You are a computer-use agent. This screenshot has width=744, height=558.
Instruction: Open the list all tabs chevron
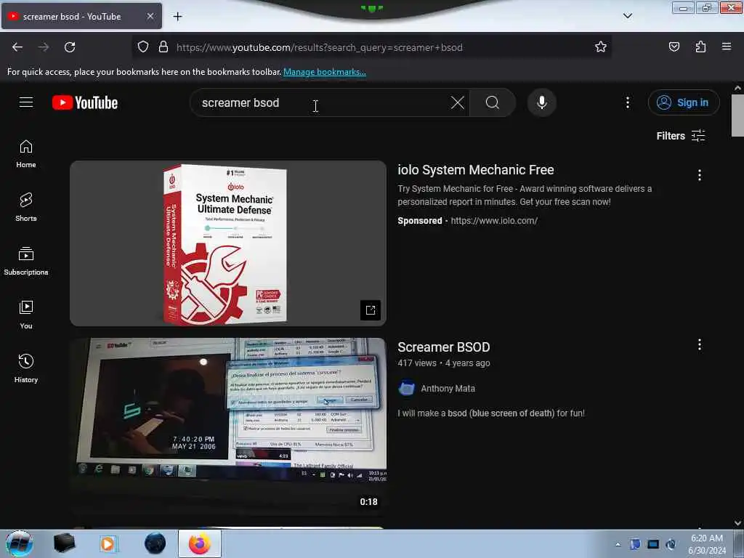click(x=627, y=16)
